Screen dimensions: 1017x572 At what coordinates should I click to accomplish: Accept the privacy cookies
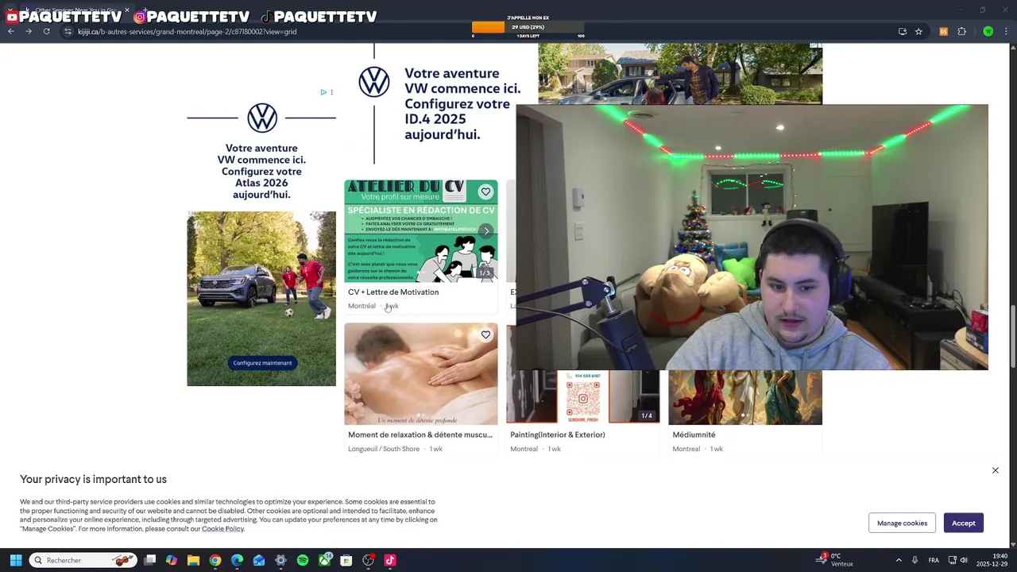point(964,523)
